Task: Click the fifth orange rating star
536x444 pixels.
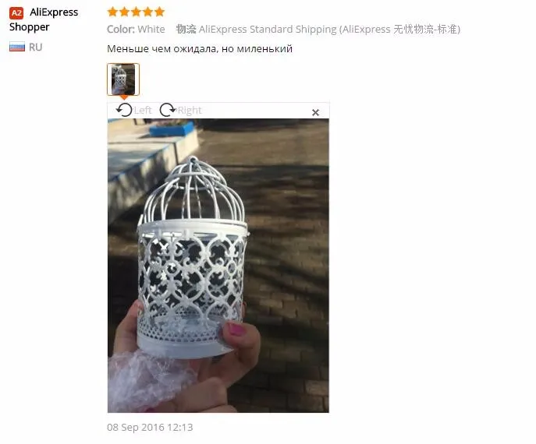Action: [x=160, y=12]
